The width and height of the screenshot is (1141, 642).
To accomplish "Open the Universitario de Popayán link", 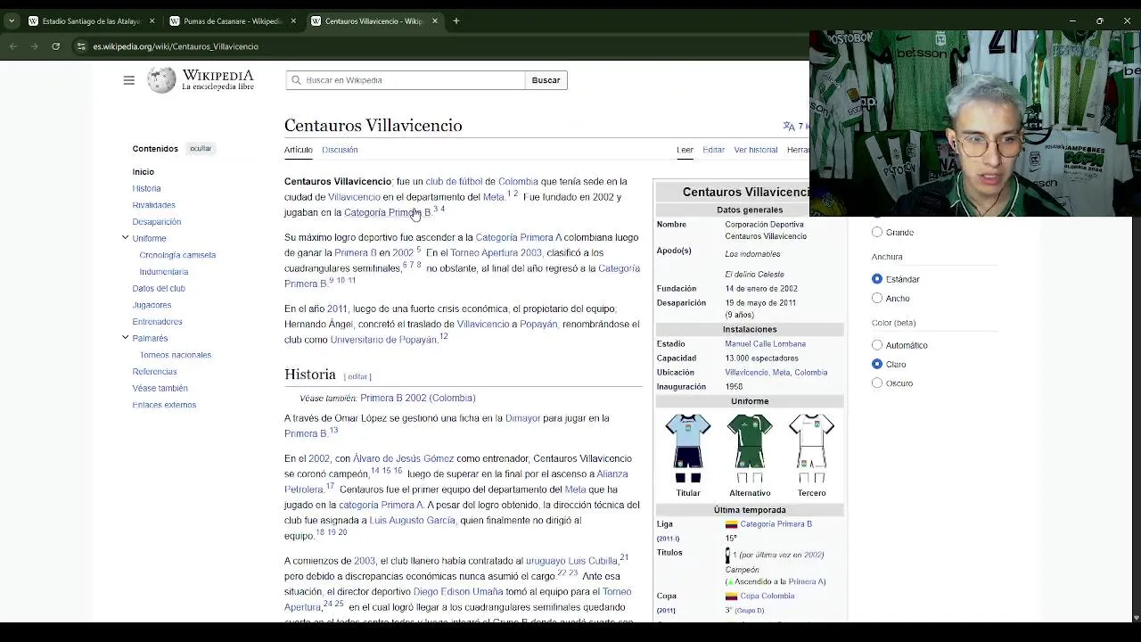I will (383, 340).
